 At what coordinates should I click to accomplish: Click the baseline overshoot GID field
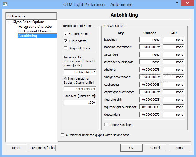coord(173,47)
